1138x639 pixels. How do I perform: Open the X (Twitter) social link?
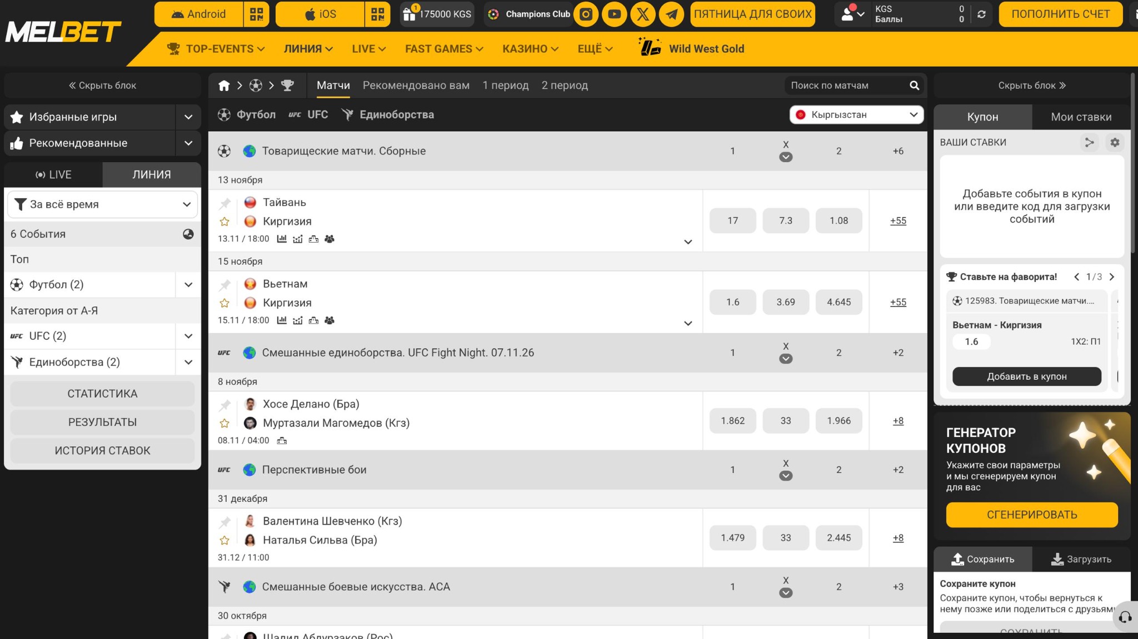[x=643, y=14]
